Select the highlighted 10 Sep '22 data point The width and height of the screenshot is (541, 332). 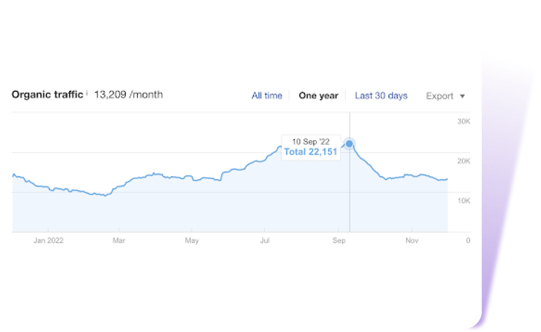pos(349,143)
